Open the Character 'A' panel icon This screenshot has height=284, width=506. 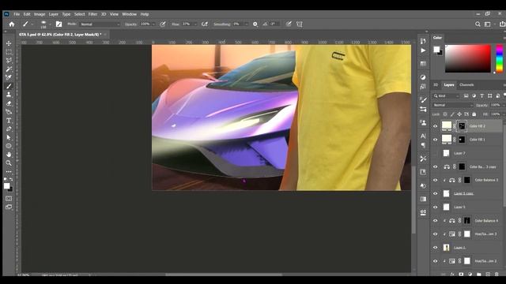coord(423,136)
